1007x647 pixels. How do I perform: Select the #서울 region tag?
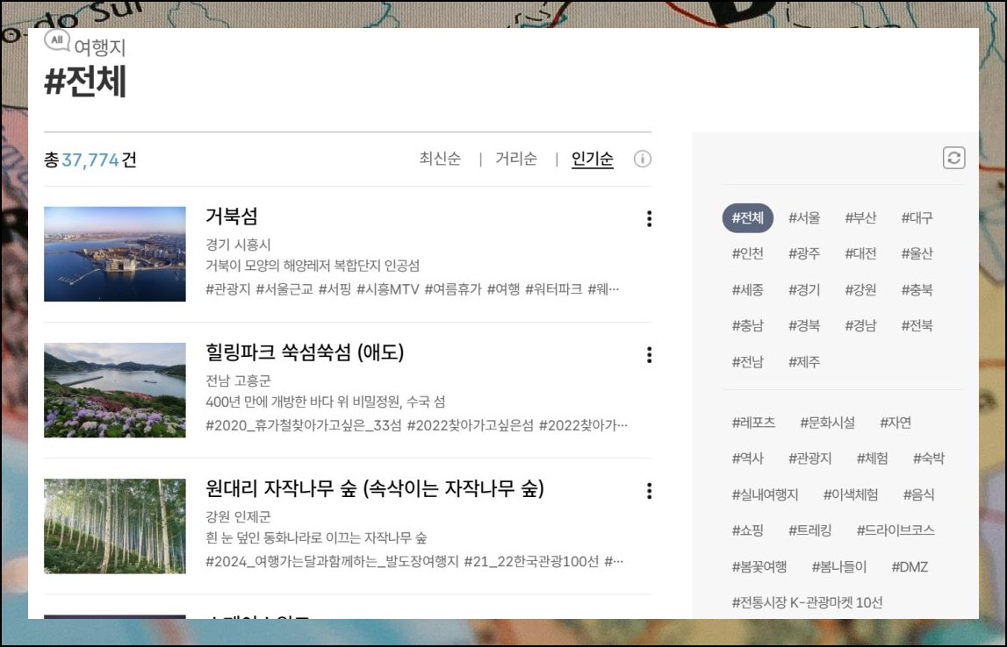804,218
